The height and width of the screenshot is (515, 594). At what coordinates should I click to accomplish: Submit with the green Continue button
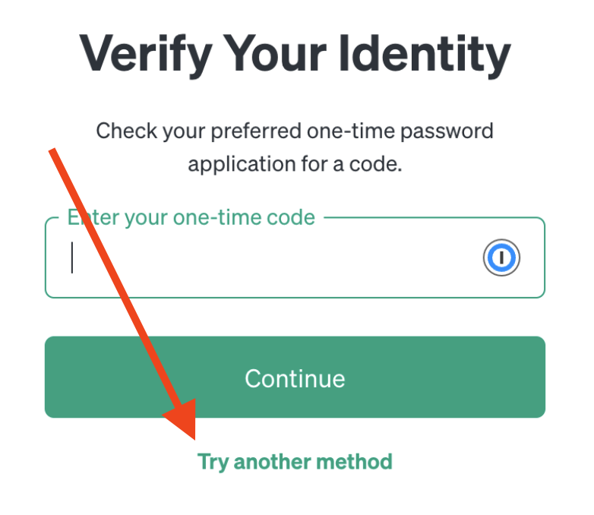pos(295,377)
